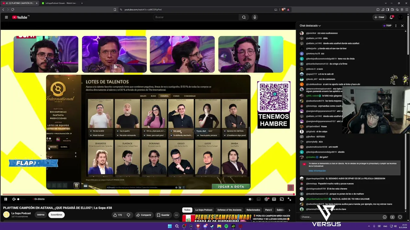Click the Más información link in chat
Screen dimensions: 410x230
point(317,171)
